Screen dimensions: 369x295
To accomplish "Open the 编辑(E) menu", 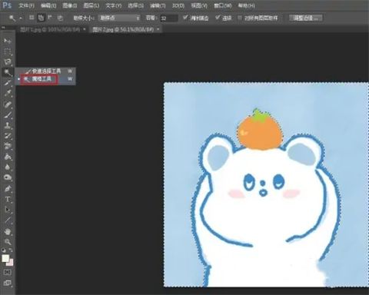I will pyautogui.click(x=48, y=5).
